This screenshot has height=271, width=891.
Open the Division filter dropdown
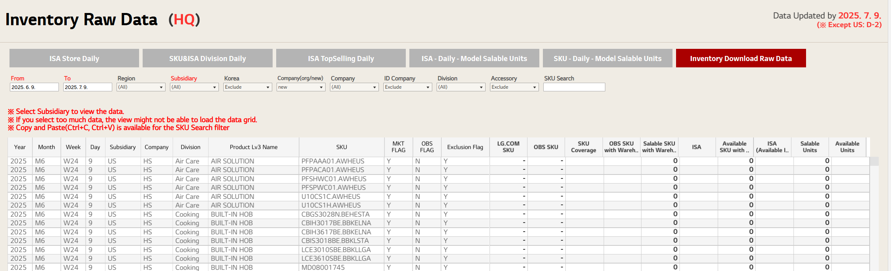click(461, 87)
